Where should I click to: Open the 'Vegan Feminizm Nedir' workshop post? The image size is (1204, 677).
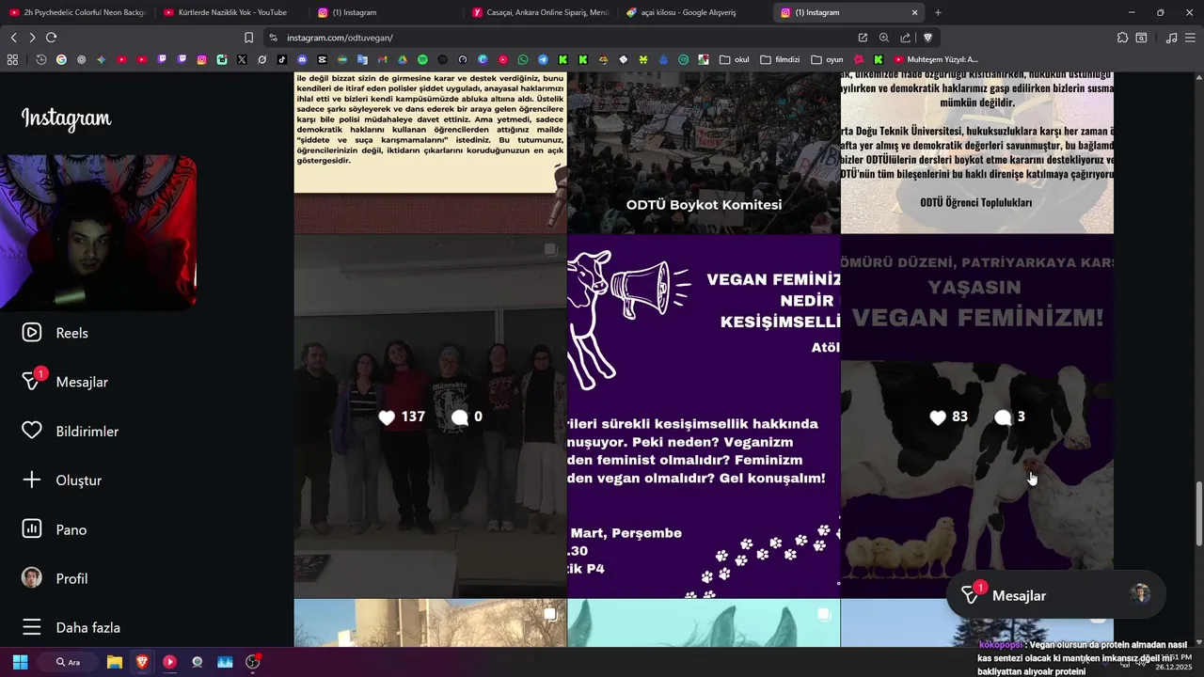704,417
